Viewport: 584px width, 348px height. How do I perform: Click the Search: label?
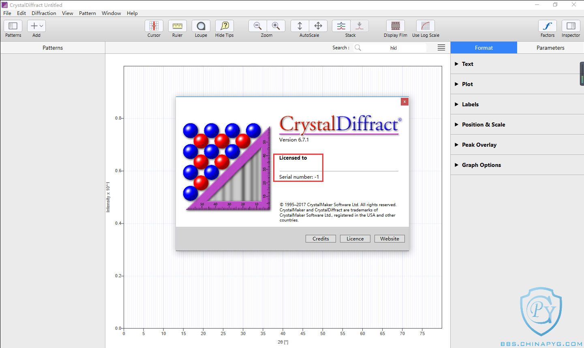[340, 48]
